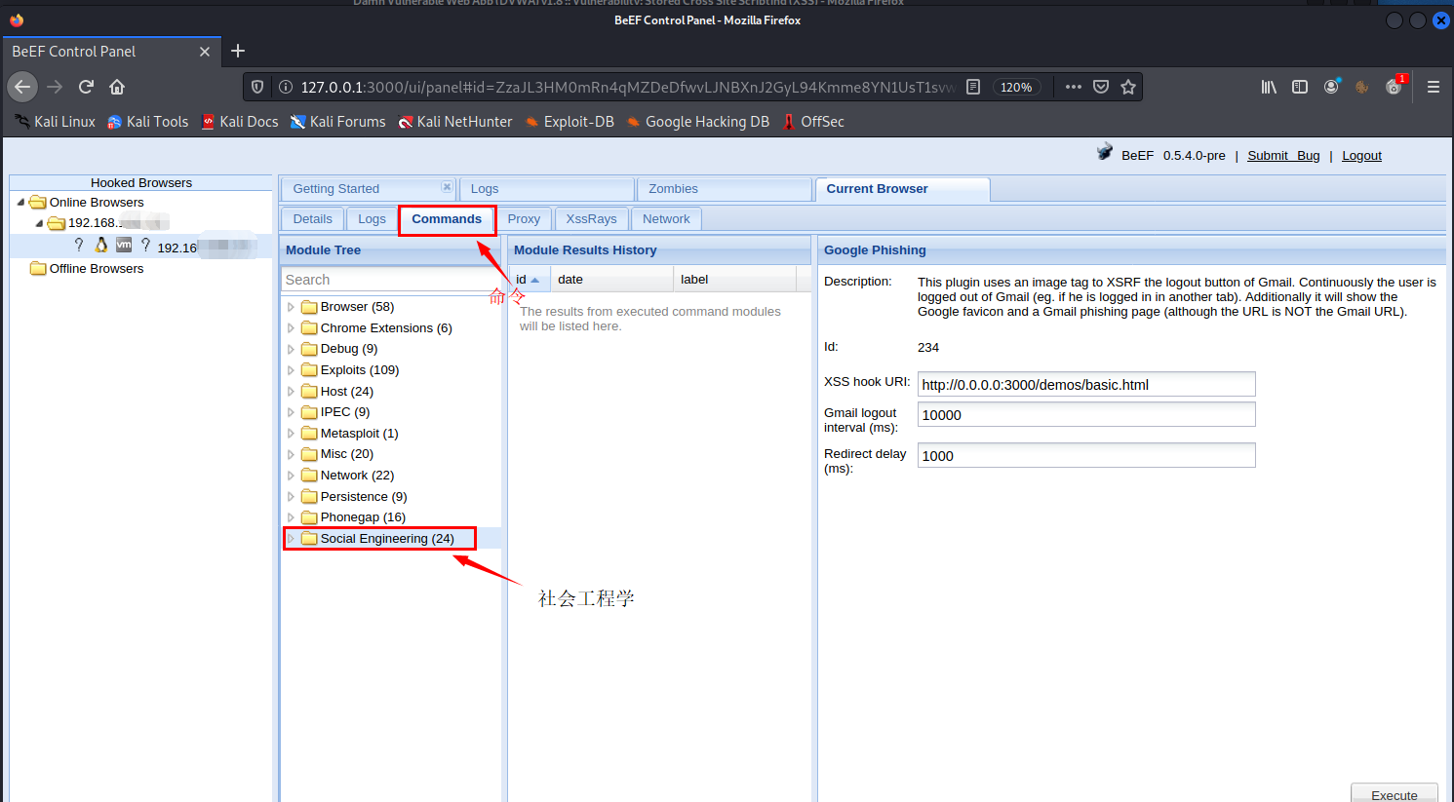Close the Getting Started tab
This screenshot has width=1454, height=802.
coord(447,187)
